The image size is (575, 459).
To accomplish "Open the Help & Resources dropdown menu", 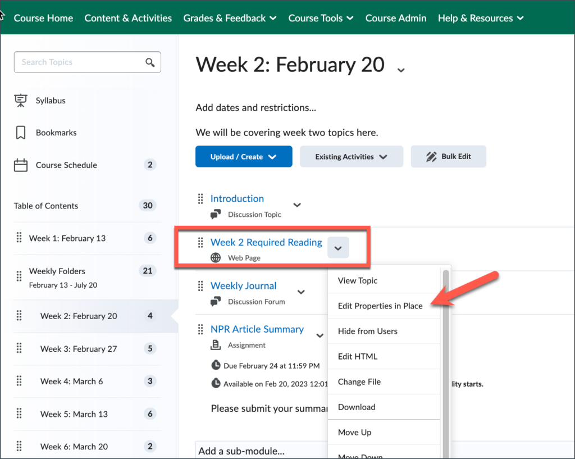I will pos(481,18).
